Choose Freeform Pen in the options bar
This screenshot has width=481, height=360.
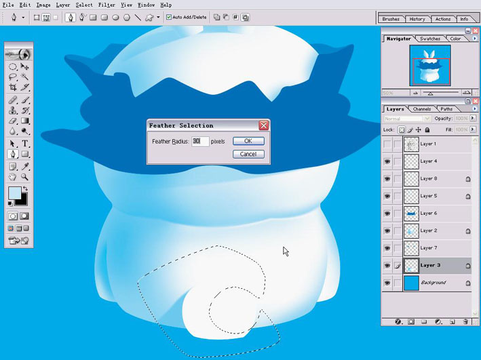click(x=82, y=18)
